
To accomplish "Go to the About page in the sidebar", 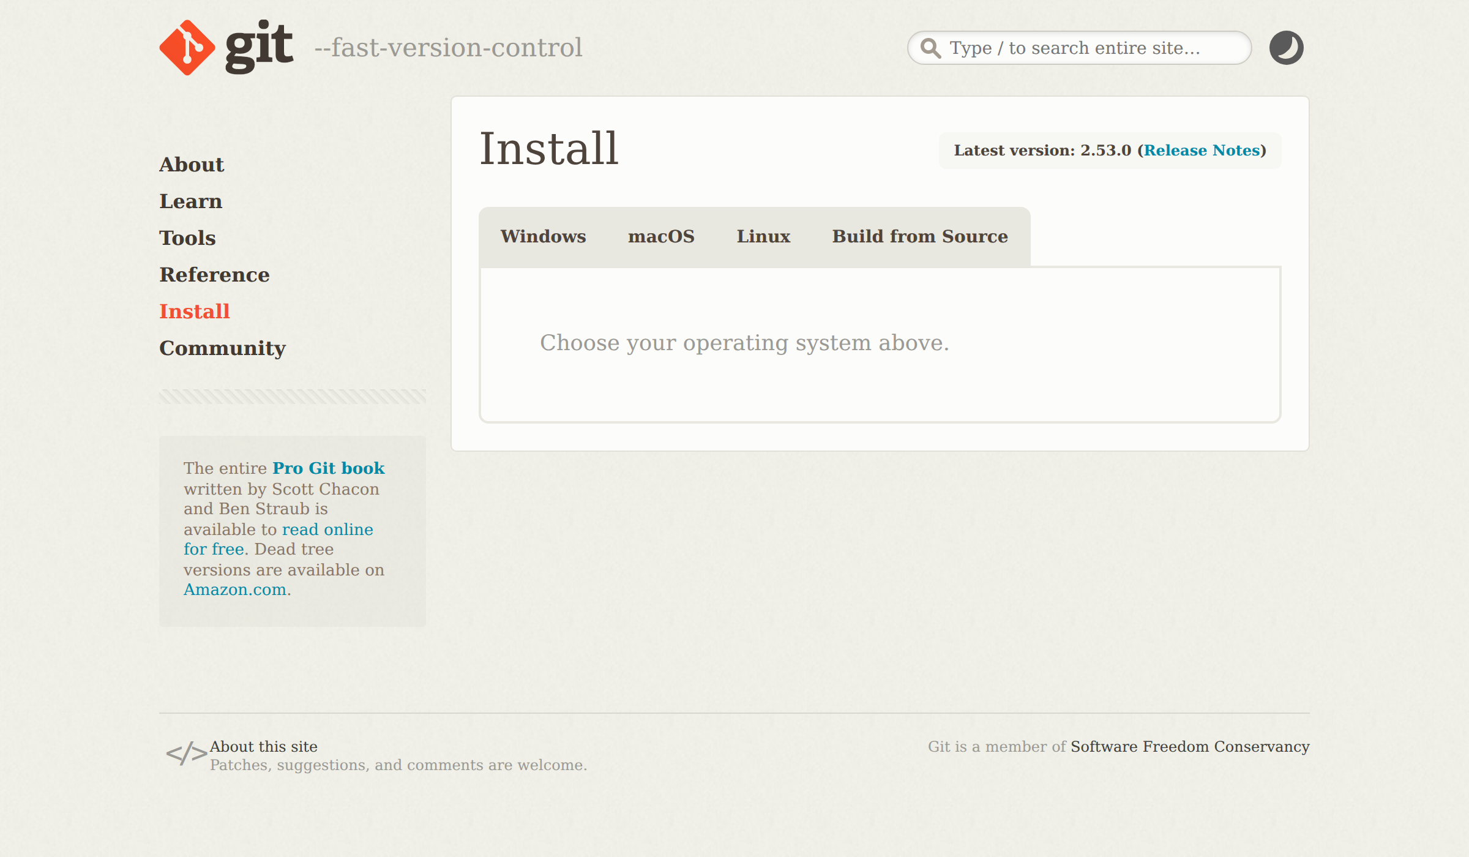I will pyautogui.click(x=192, y=165).
